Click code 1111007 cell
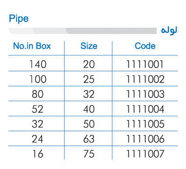 [145, 154]
